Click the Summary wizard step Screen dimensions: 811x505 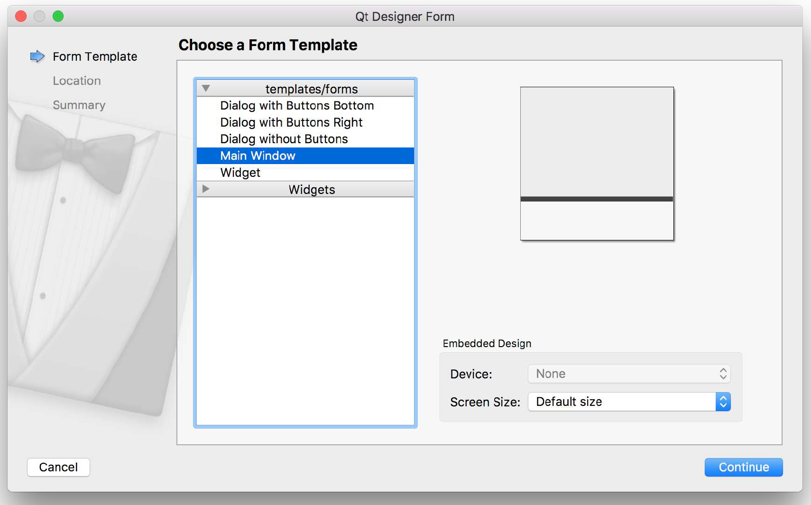coord(79,105)
